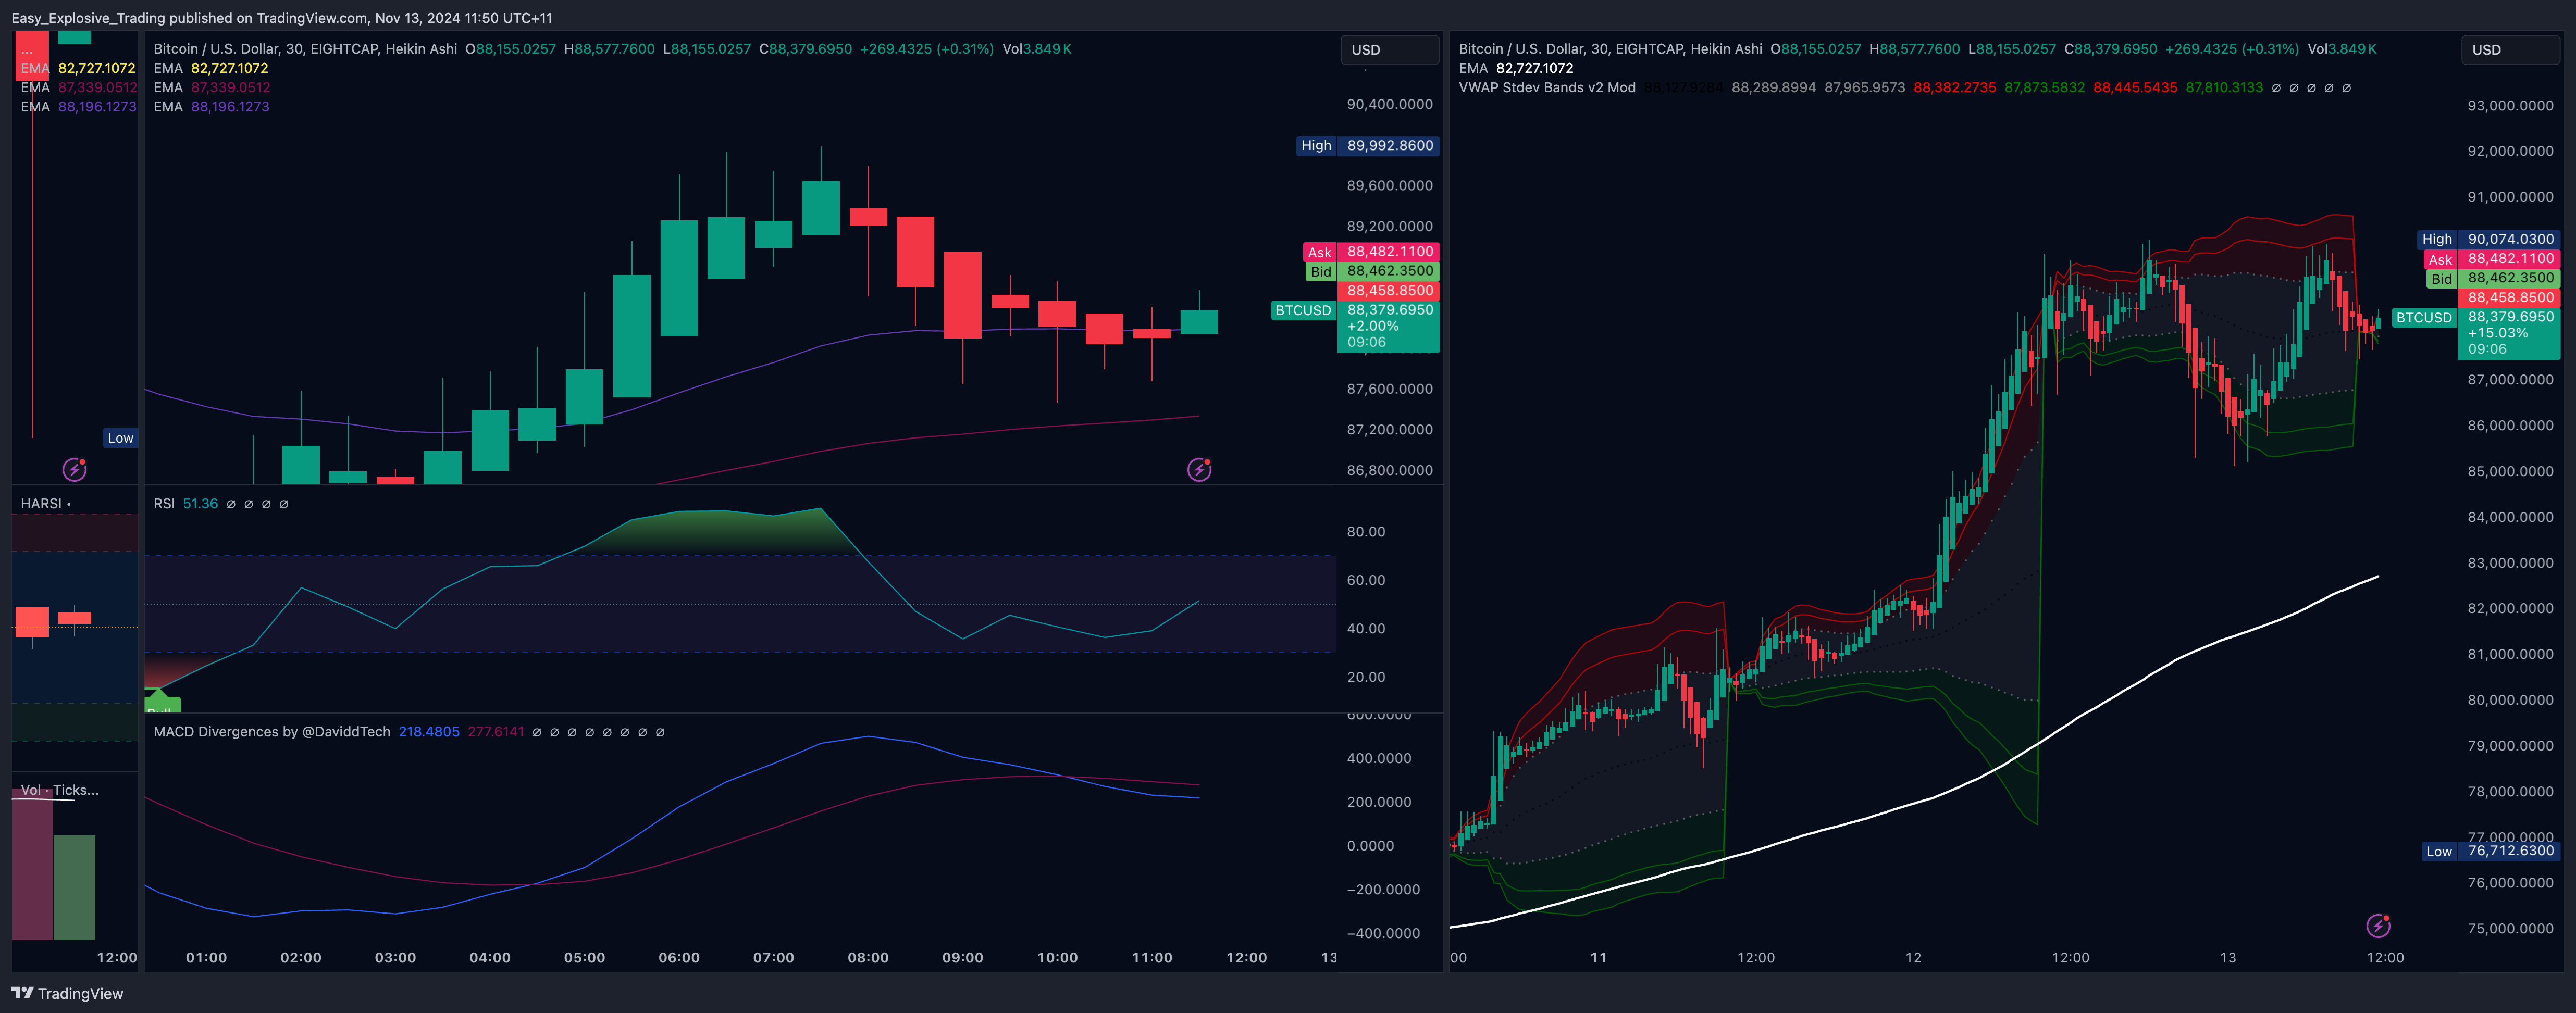Click the 08:00 time label on middle chart axis
Viewport: 2576px width, 1013px height.
point(868,958)
